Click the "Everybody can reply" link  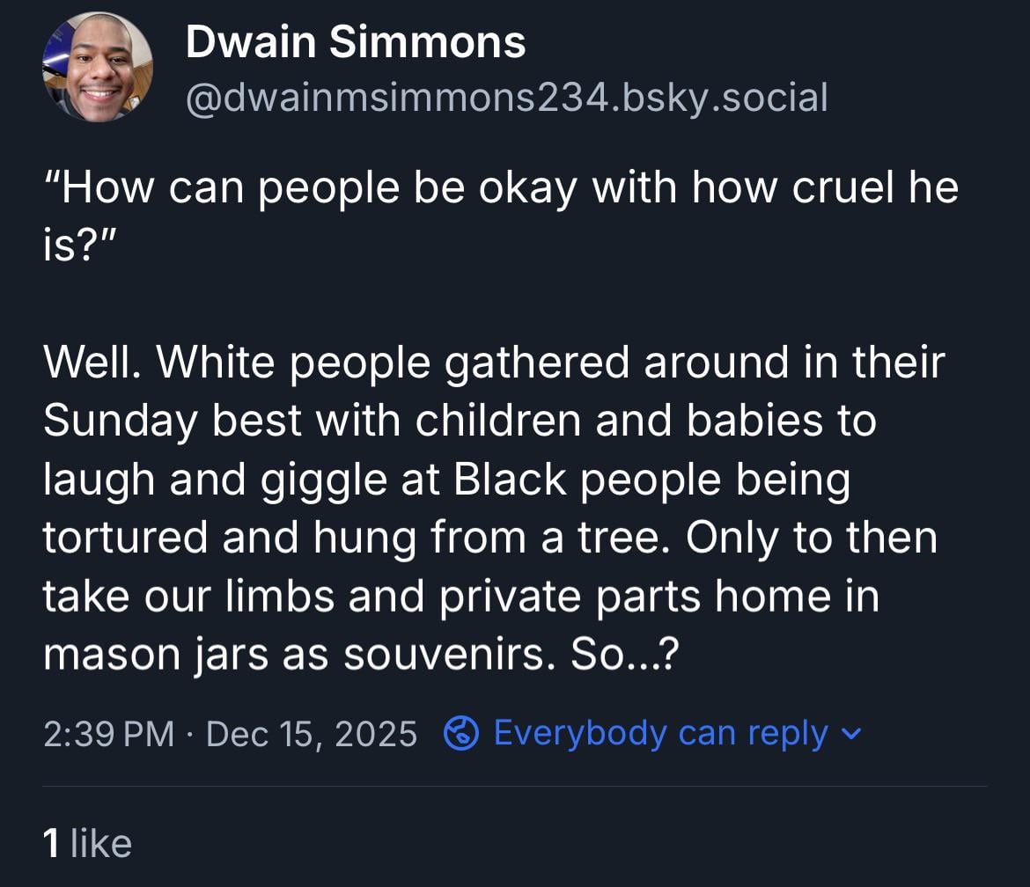tap(660, 733)
